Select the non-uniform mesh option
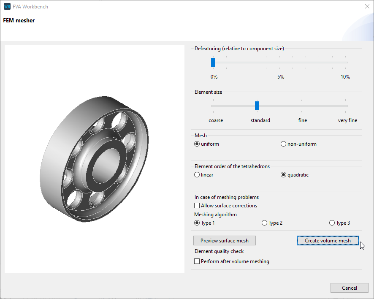374x299 pixels. tap(283, 144)
